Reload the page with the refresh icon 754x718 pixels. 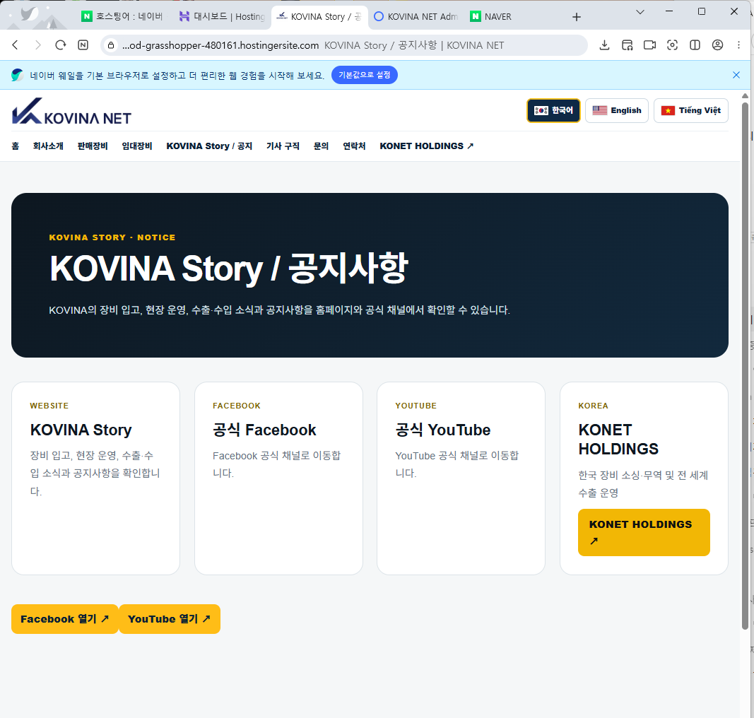pos(61,45)
